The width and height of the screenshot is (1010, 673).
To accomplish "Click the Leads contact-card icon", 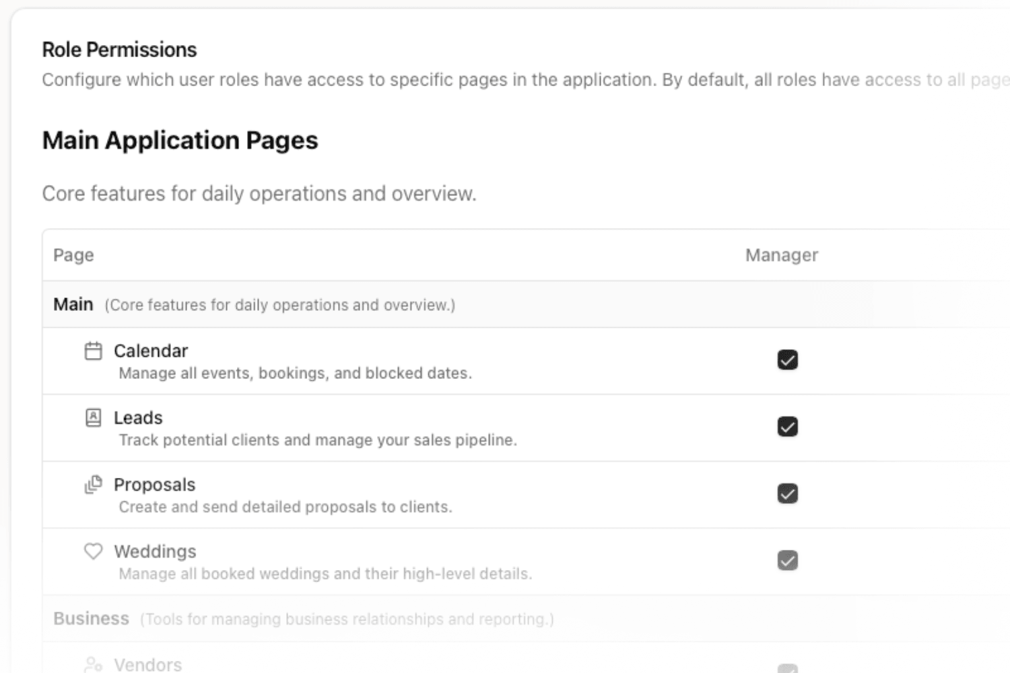I will [x=94, y=418].
